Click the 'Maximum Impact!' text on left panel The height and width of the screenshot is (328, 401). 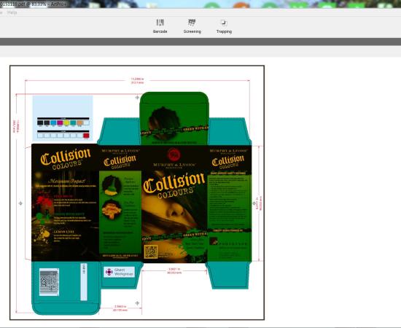67,181
